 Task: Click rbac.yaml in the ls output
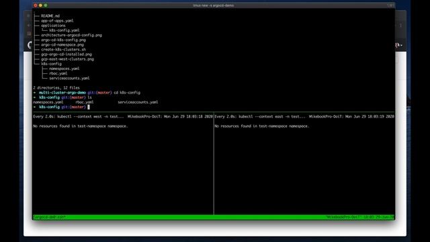click(85, 102)
